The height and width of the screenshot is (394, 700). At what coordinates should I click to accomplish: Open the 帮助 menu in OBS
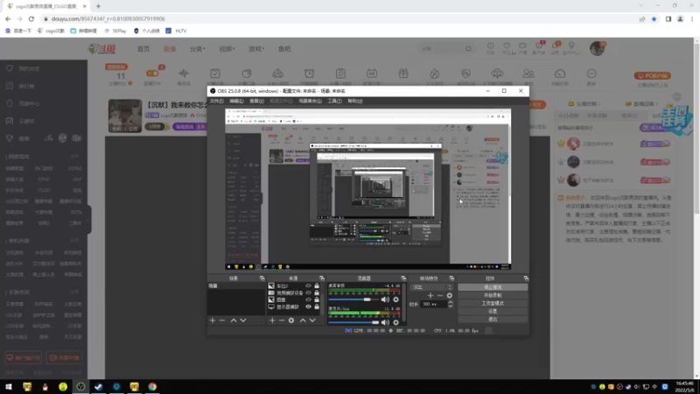(x=355, y=101)
